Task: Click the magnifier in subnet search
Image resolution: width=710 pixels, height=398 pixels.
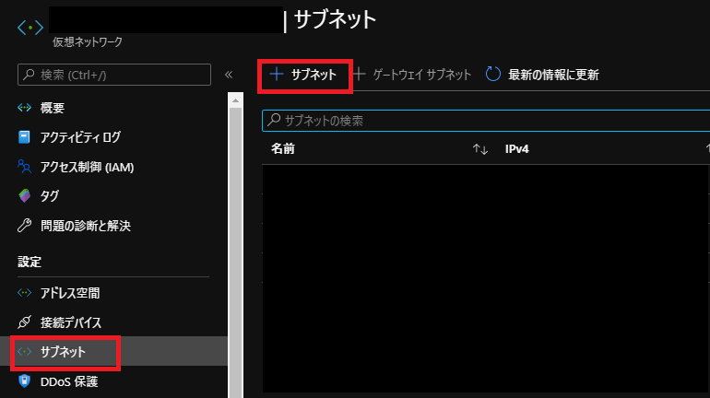Action: pyautogui.click(x=274, y=120)
